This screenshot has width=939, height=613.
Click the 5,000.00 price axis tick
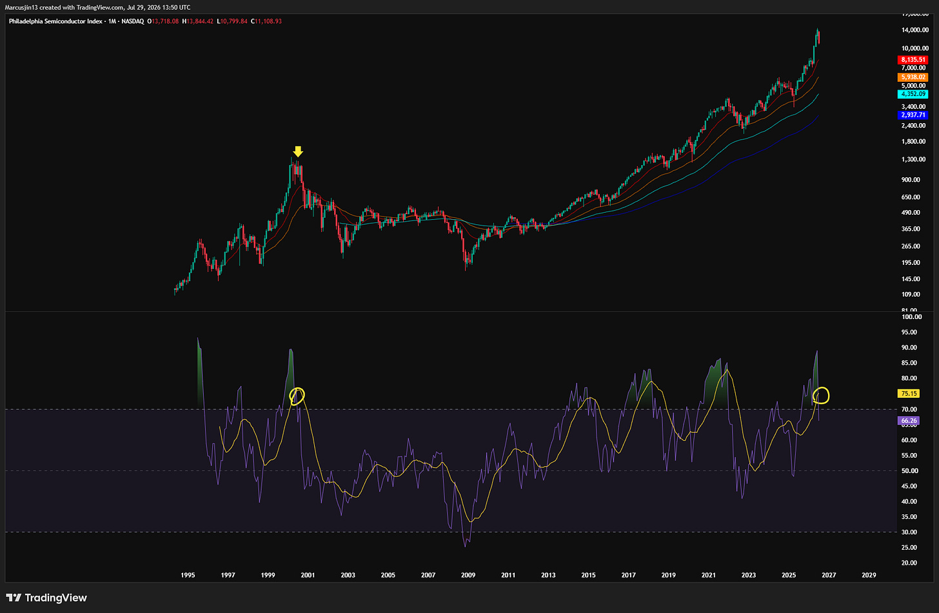pyautogui.click(x=914, y=86)
